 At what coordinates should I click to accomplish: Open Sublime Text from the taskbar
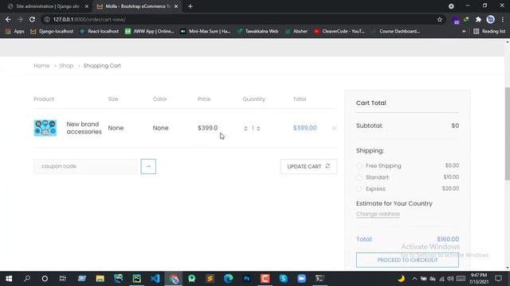click(210, 279)
